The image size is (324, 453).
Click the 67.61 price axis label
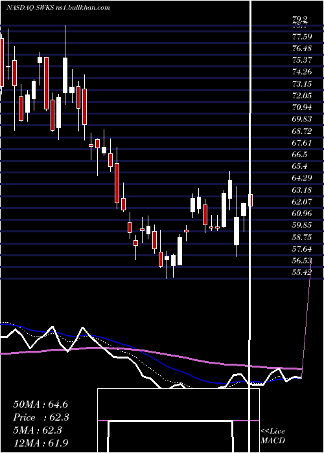(x=302, y=143)
